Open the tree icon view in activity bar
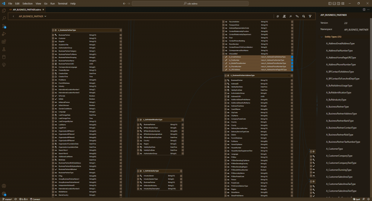The image size is (372, 201). [x=4, y=65]
